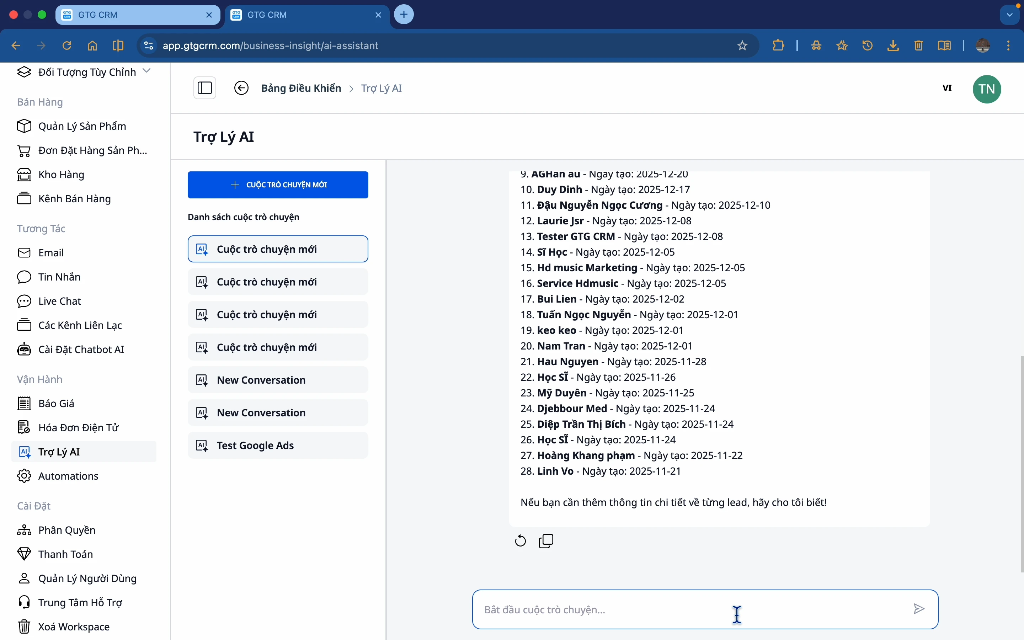Copy the AI assistant response
The width and height of the screenshot is (1024, 640).
click(546, 540)
